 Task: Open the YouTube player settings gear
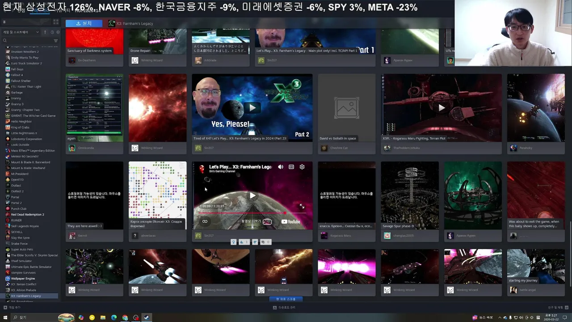tap(302, 167)
